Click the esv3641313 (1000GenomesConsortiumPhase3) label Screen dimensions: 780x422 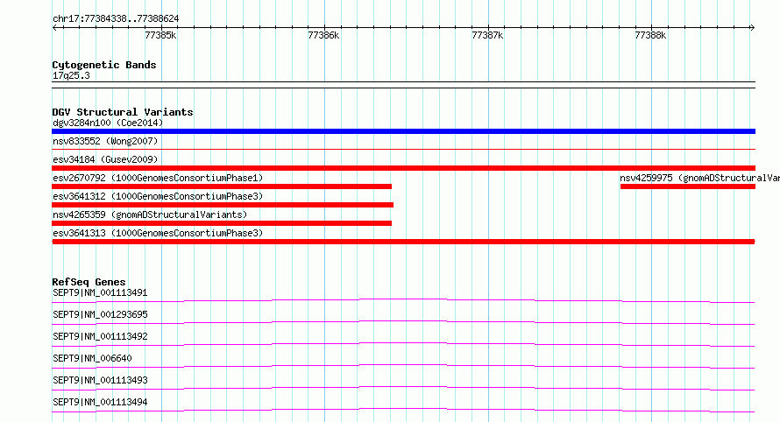[x=158, y=233]
